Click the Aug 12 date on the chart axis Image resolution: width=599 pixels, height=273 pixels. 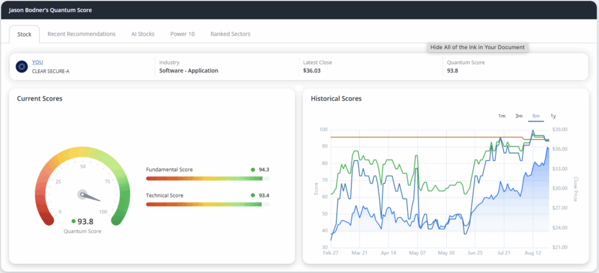point(532,253)
